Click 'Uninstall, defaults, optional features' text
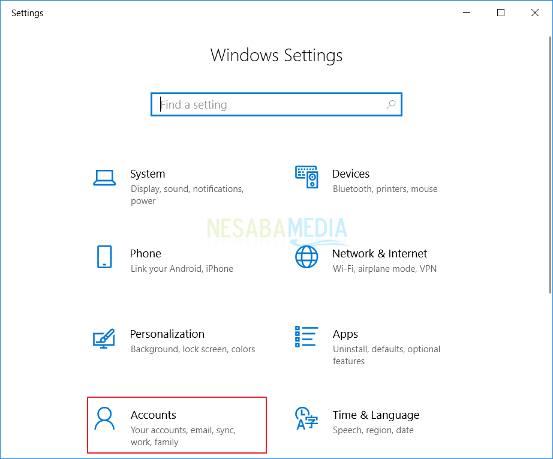Screen dimensions: 553x459 pos(386,355)
